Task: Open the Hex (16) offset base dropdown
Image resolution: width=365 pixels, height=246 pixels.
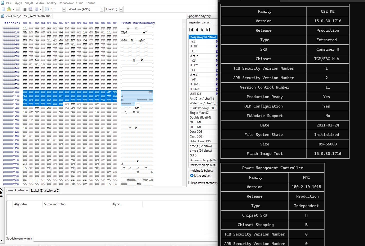Action: click(x=121, y=9)
